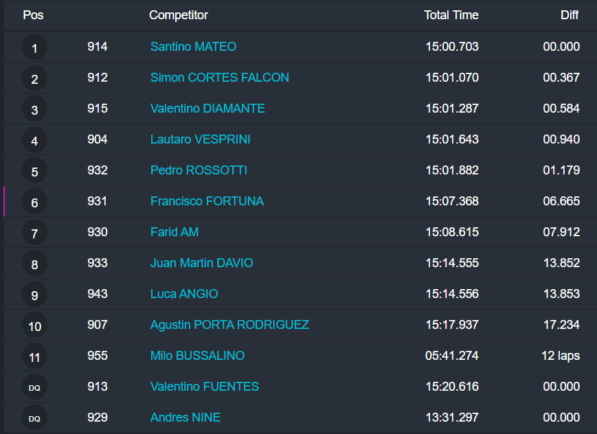This screenshot has height=434, width=597.
Task: Click the position 2 circle badge
Action: coord(34,79)
